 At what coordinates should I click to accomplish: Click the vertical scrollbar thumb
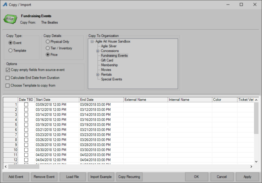[x=256, y=118]
